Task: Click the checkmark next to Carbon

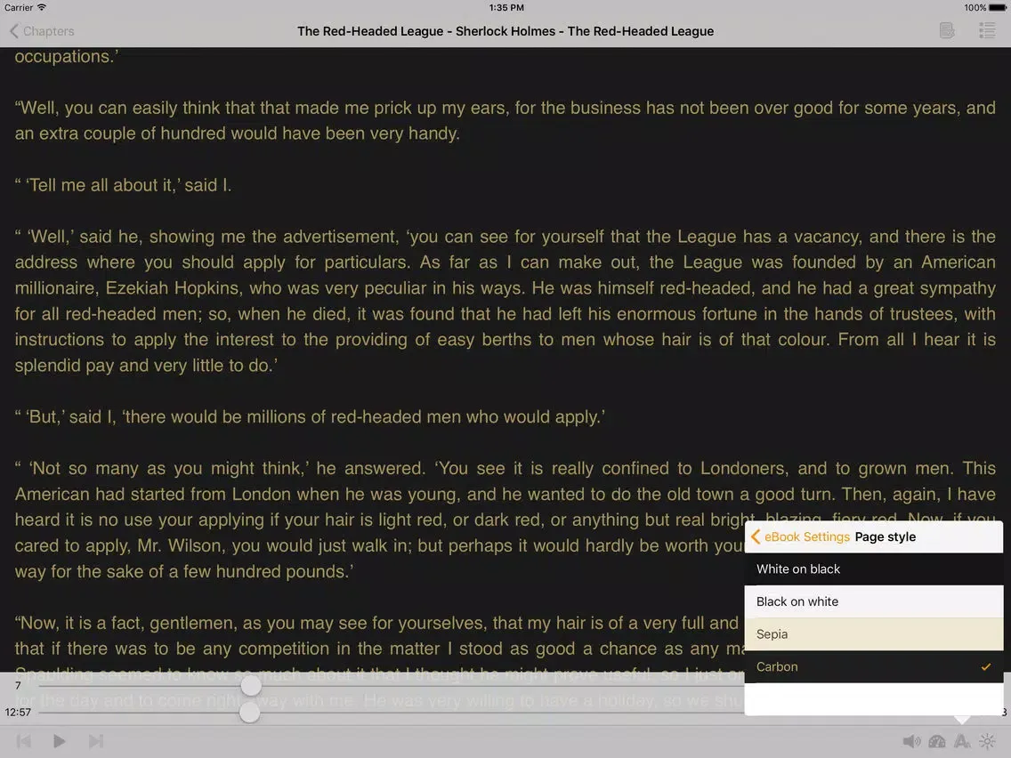Action: (986, 666)
